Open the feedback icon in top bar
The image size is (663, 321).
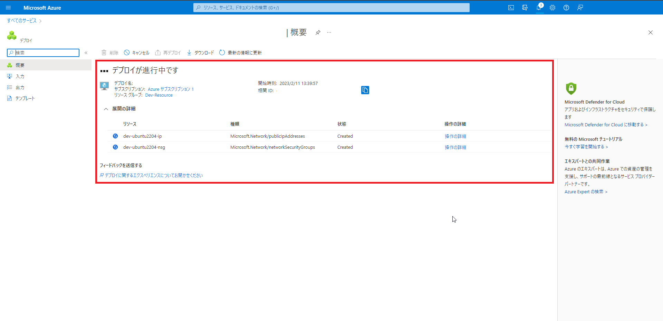tap(580, 8)
